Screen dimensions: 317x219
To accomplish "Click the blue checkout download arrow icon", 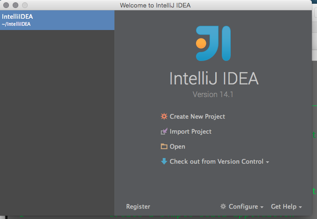I will (164, 161).
